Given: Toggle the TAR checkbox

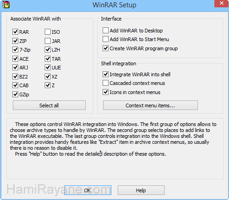Looking at the screenshot, I should click(x=47, y=58).
